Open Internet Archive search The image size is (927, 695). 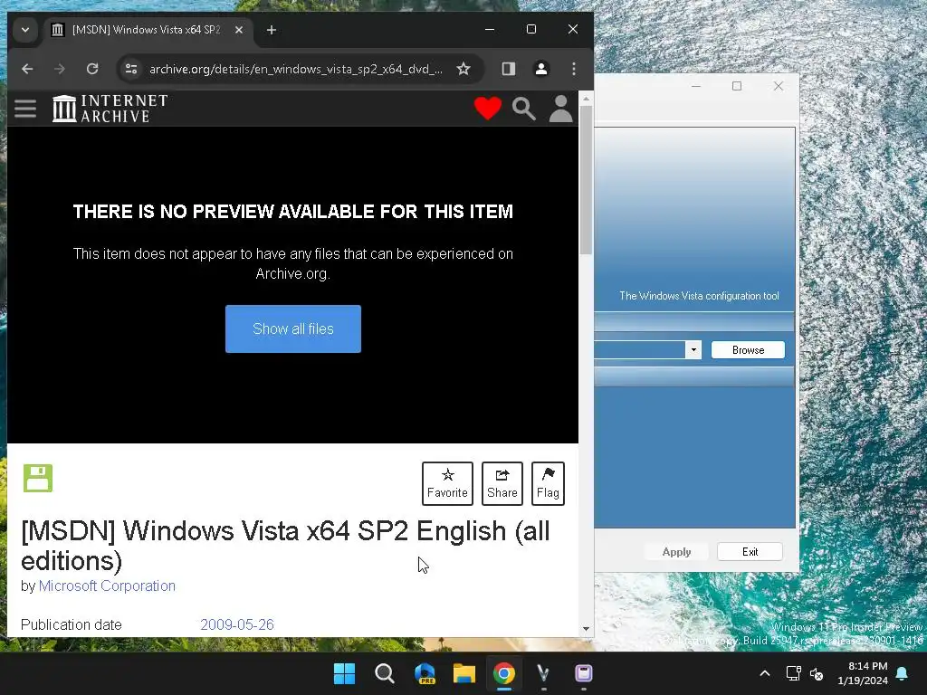(x=524, y=109)
